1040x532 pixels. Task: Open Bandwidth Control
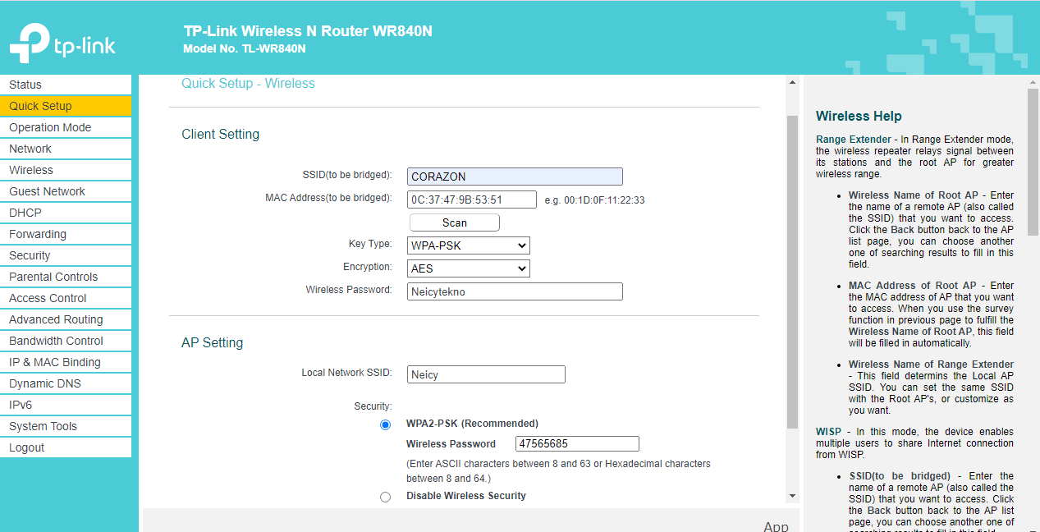point(66,341)
